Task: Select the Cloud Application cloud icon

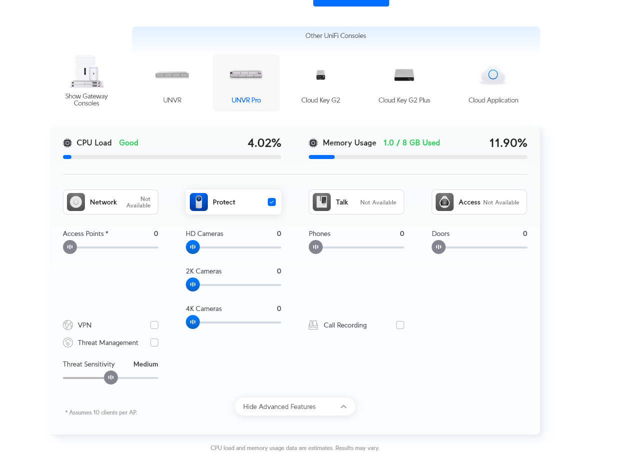Action: click(493, 75)
